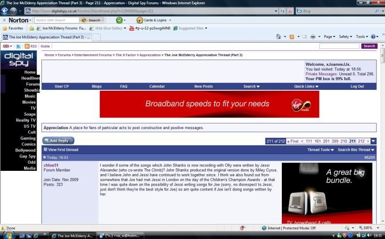Click the Refresh page icon
Screen dimensions: 385x239
(282, 11)
